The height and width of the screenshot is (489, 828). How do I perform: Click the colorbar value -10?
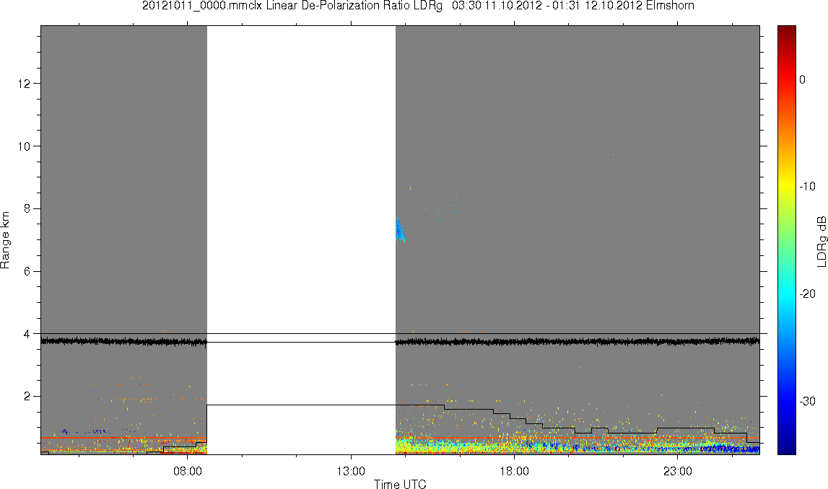pyautogui.click(x=807, y=187)
